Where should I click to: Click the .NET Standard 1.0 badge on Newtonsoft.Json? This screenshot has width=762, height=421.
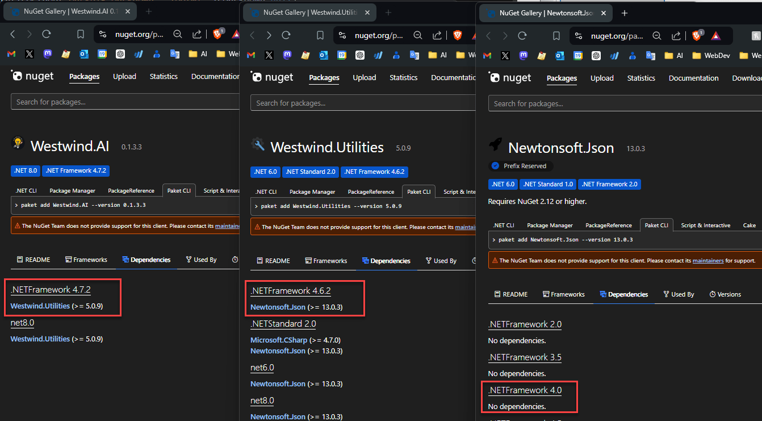547,184
